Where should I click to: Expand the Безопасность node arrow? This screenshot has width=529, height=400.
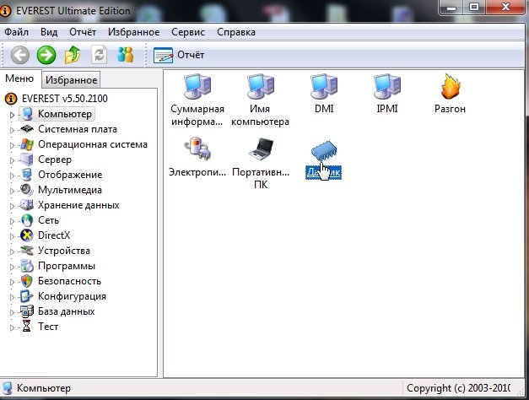click(12, 282)
